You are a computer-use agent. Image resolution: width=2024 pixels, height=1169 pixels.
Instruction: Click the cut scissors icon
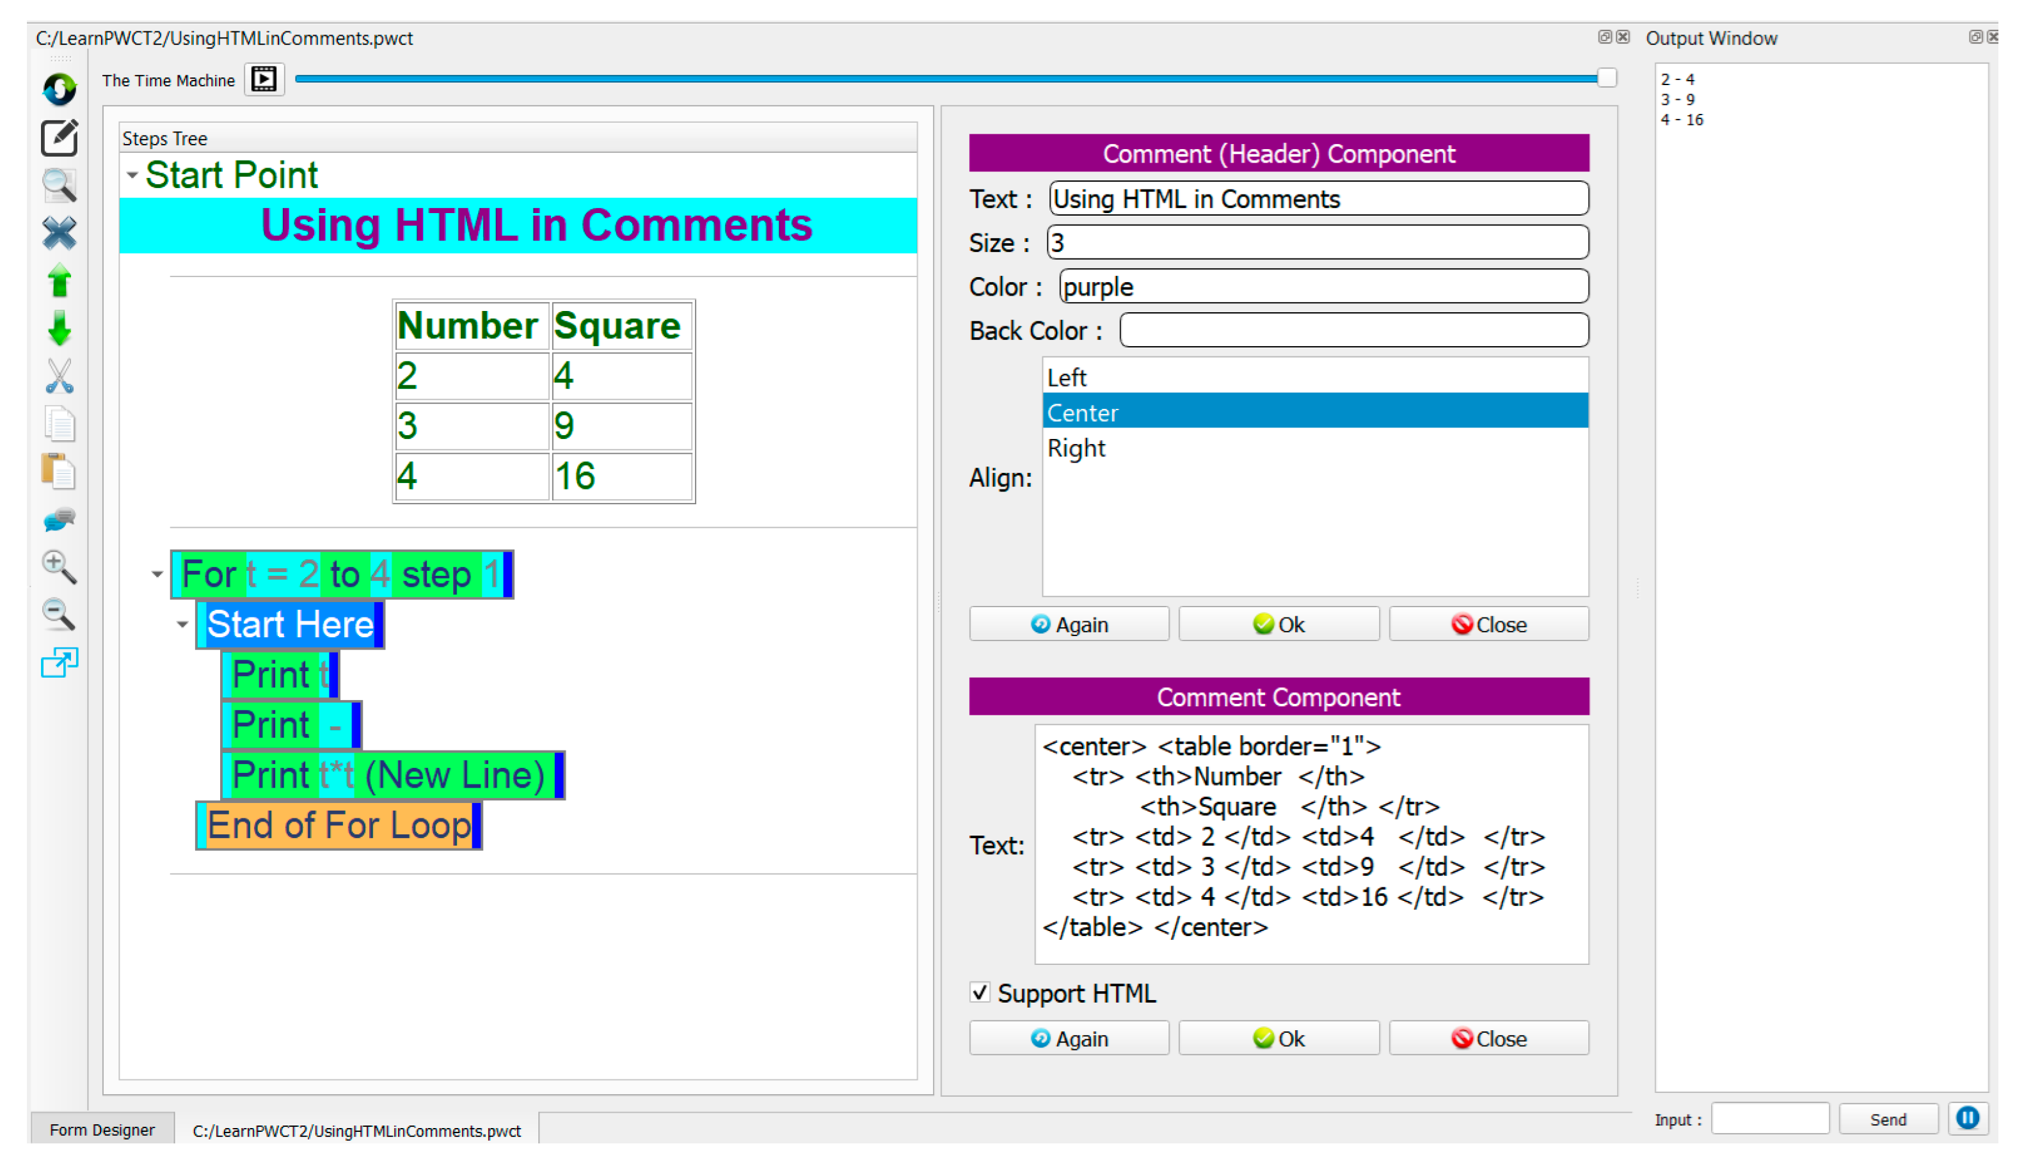60,376
